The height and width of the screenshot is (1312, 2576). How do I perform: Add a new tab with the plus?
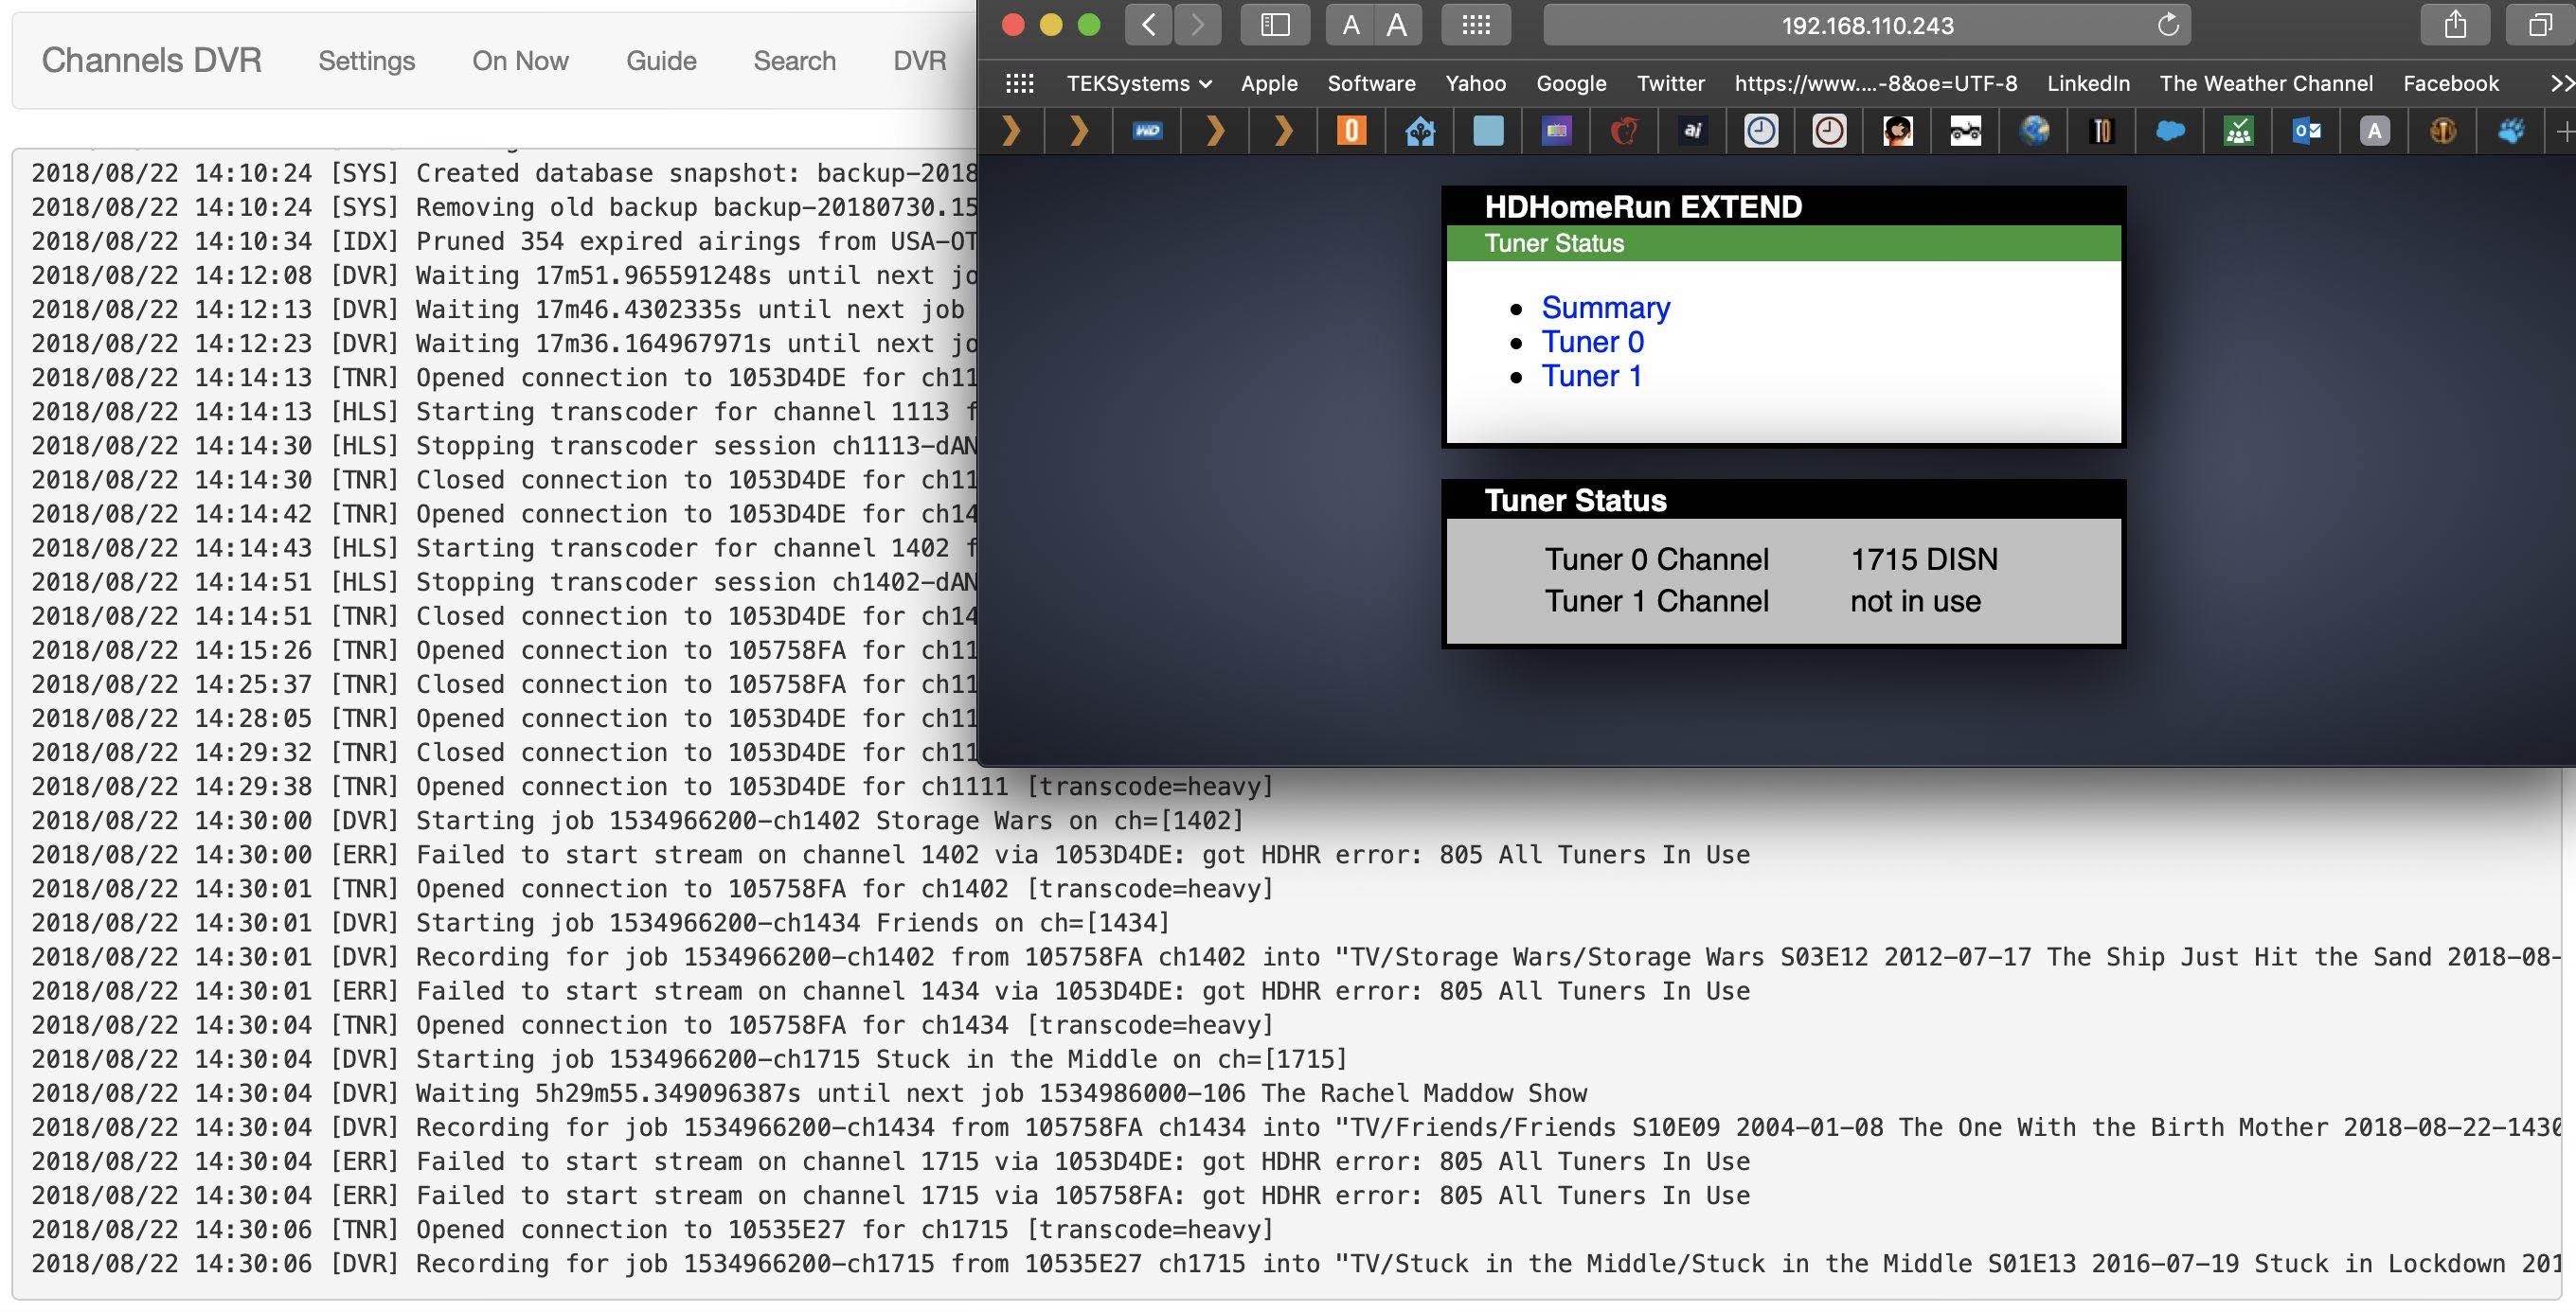click(x=2564, y=131)
